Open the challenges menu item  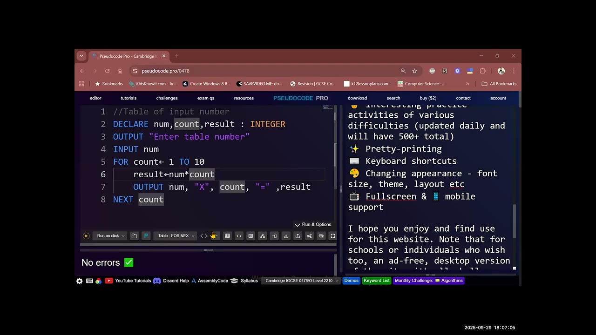(x=167, y=98)
